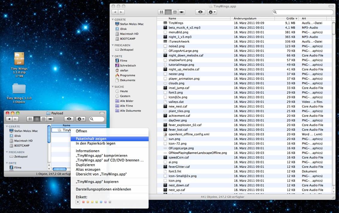Apply the blue Etikett label color
The image size is (339, 213).
[x=101, y=202]
